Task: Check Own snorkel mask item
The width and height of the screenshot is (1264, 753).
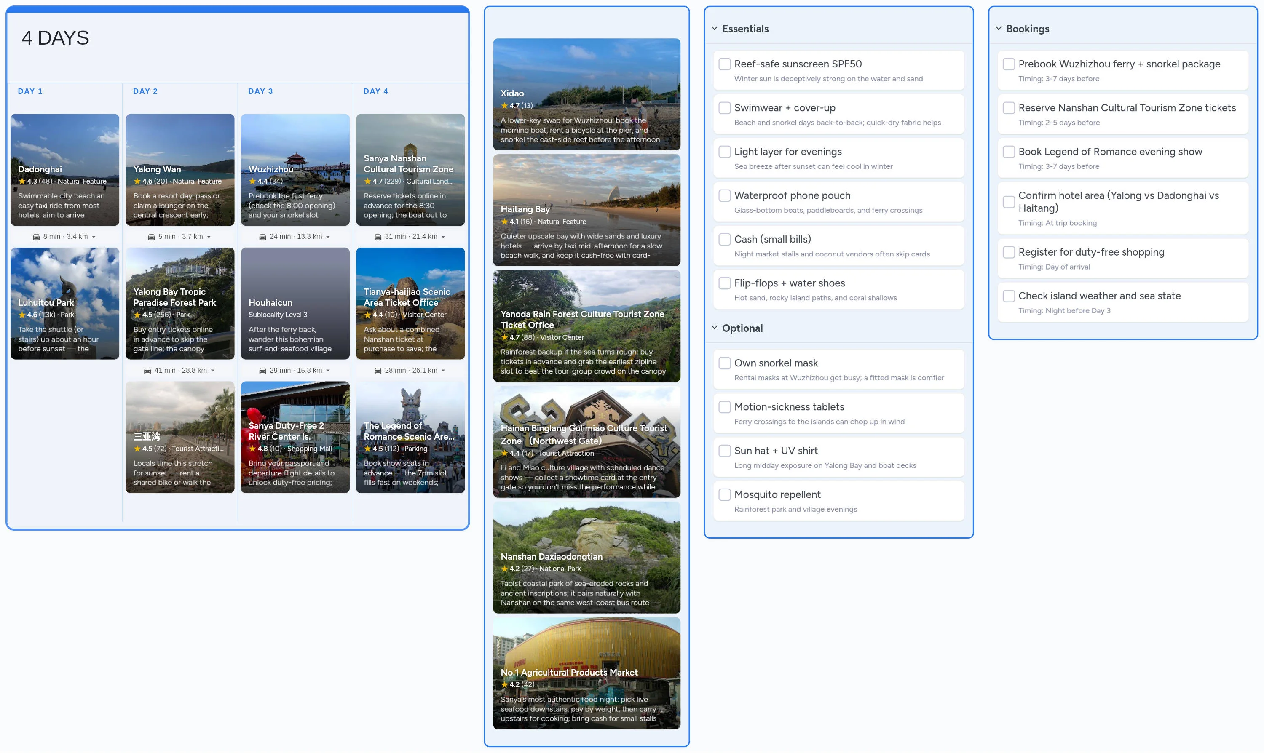Action: tap(725, 363)
